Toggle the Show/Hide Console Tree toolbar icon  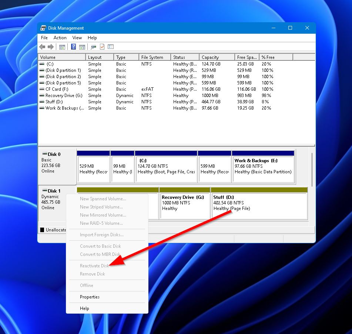[62, 47]
